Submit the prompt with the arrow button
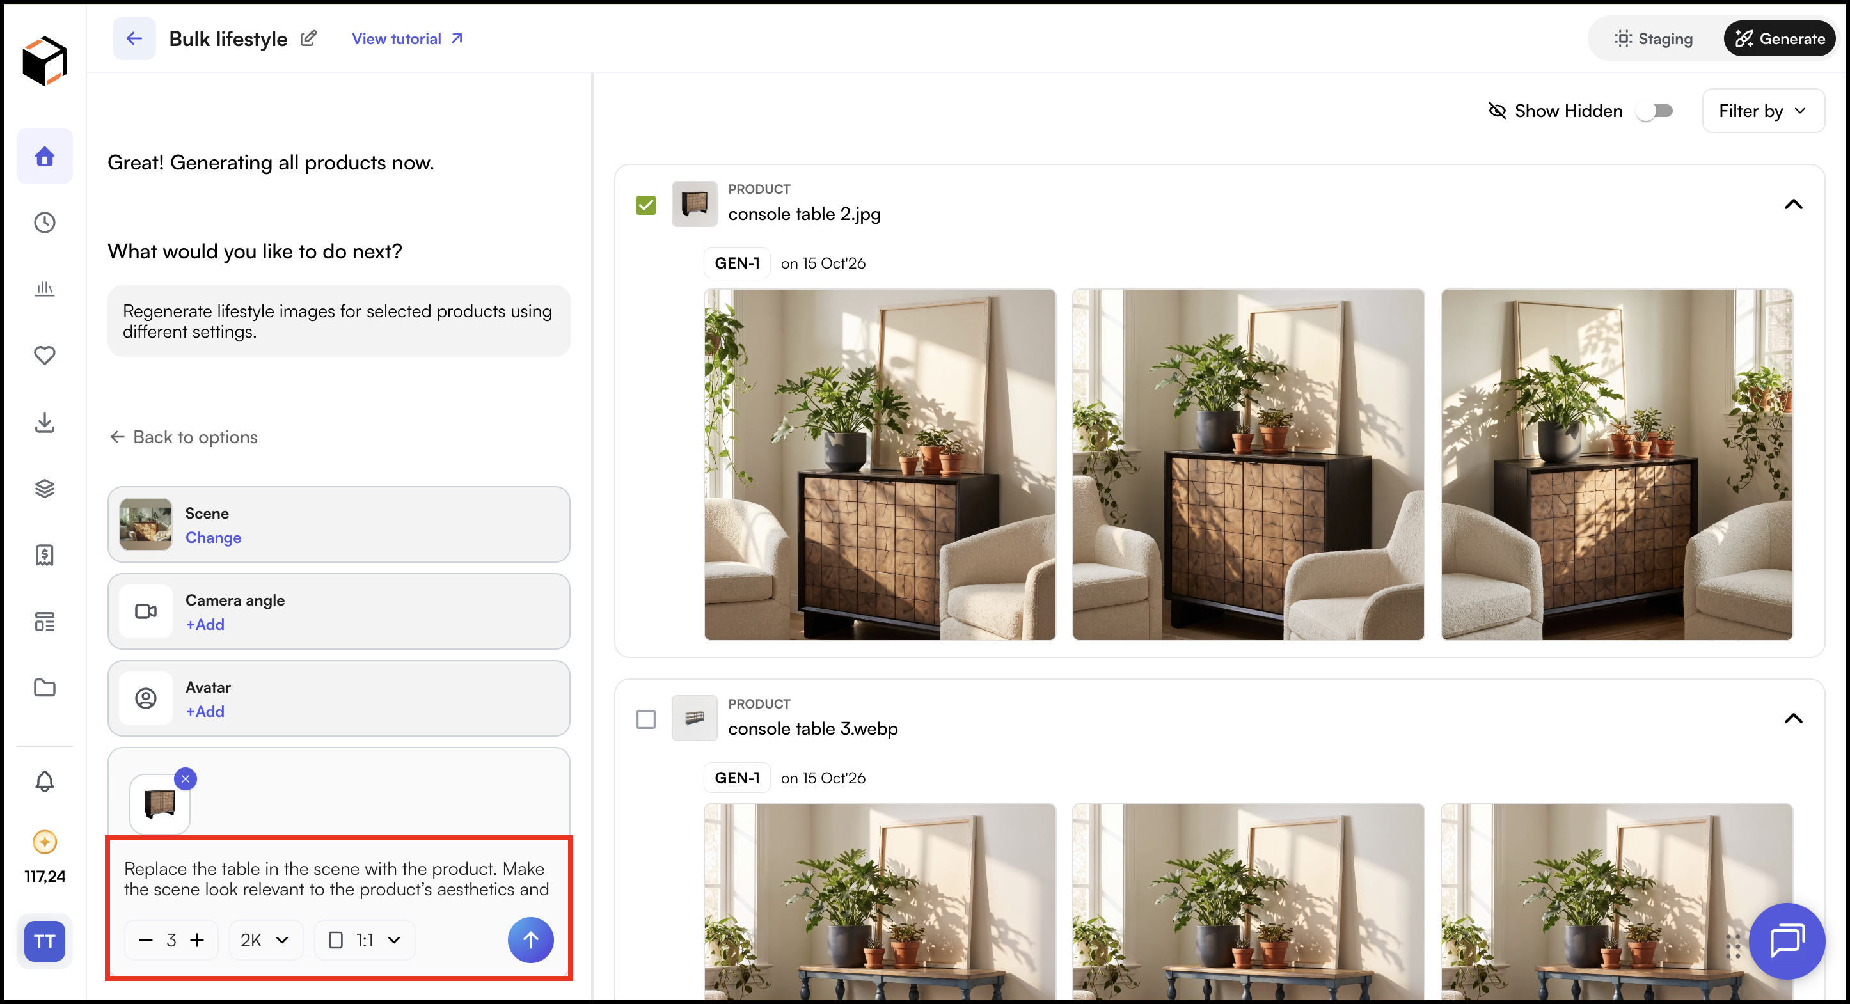 coord(530,940)
